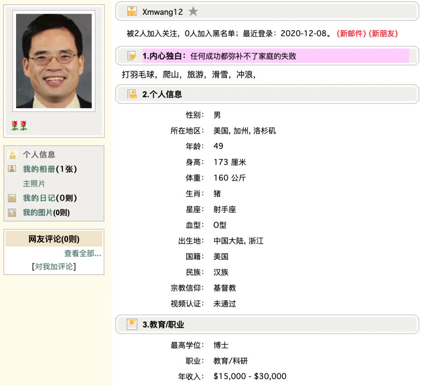Click the 内心独白 section header icon
Image resolution: width=423 pixels, height=385 pixels.
(x=132, y=56)
